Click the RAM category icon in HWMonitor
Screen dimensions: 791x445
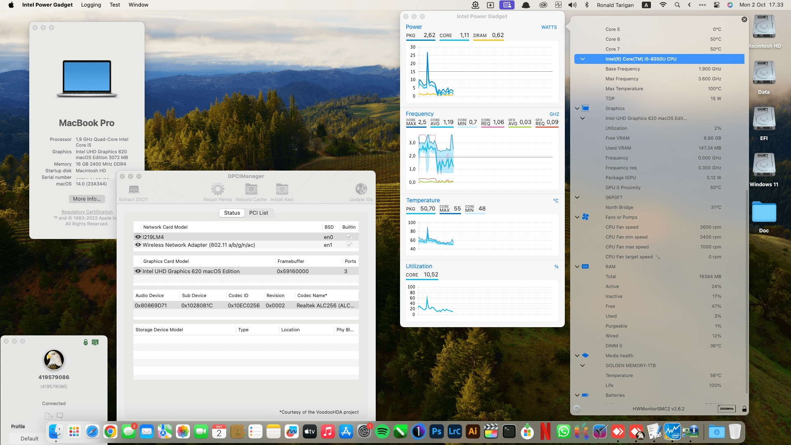(x=585, y=267)
